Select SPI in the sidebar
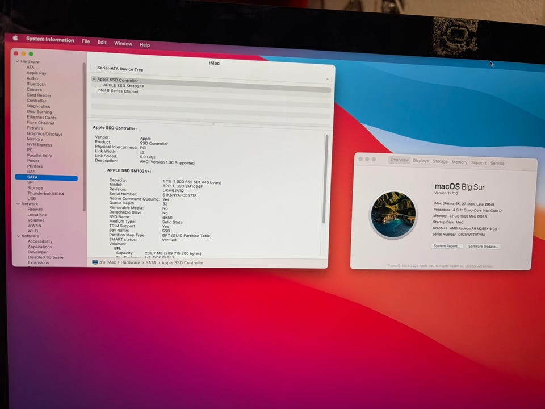 point(31,182)
